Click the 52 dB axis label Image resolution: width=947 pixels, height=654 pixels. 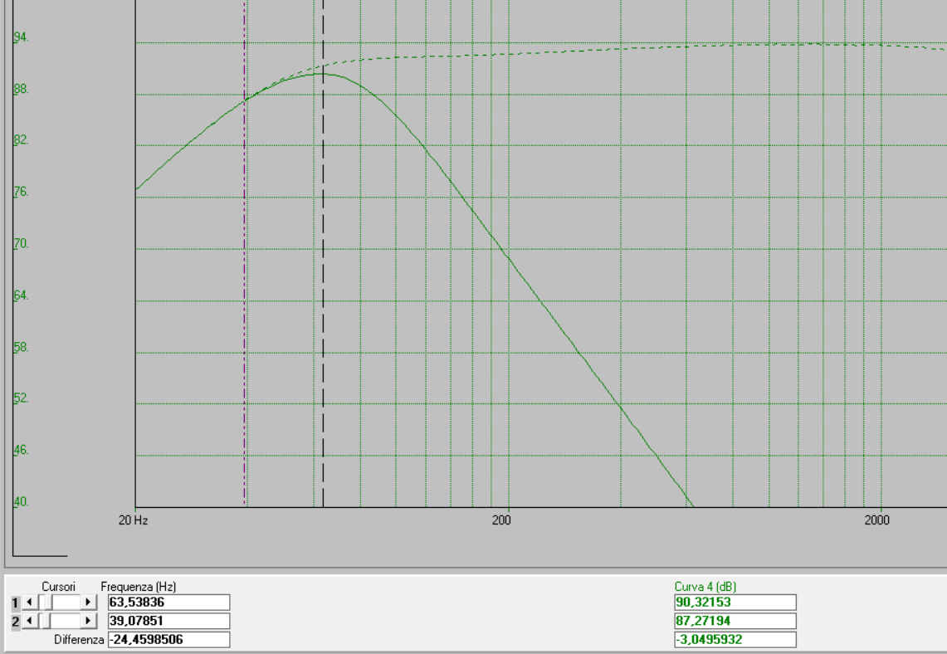(21, 398)
